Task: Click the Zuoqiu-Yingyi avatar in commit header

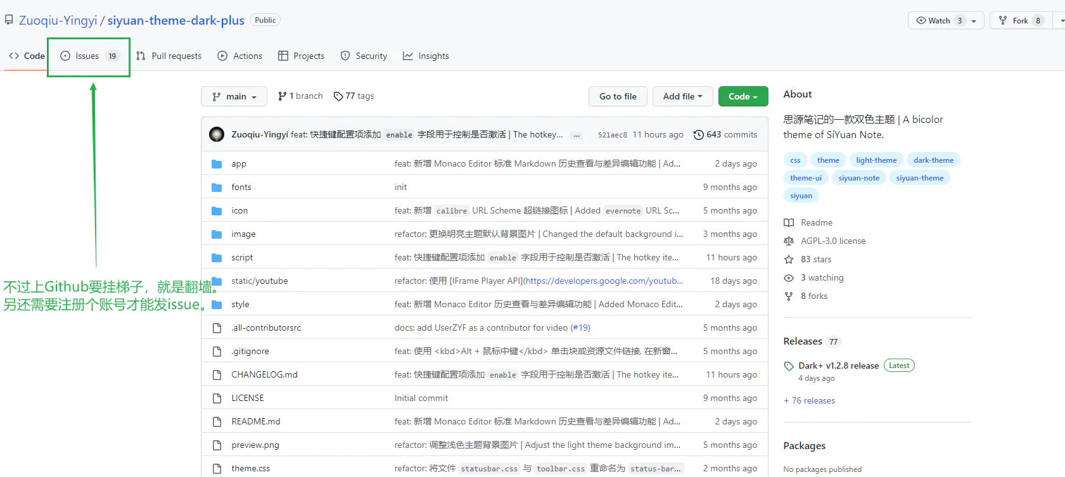Action: point(217,134)
